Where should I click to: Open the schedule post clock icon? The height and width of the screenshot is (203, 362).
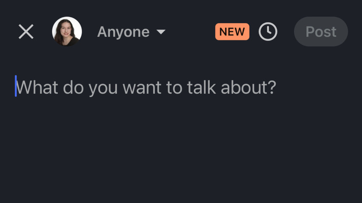coord(268,32)
